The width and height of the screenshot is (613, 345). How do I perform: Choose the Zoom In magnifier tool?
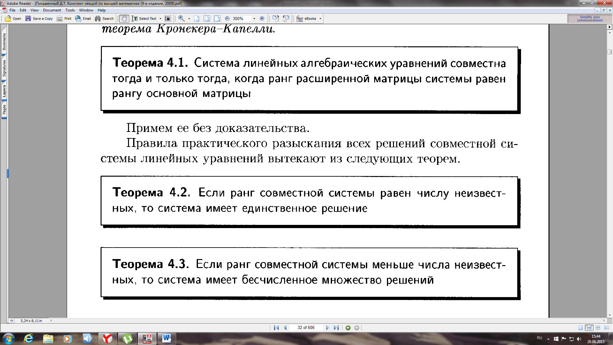point(181,19)
